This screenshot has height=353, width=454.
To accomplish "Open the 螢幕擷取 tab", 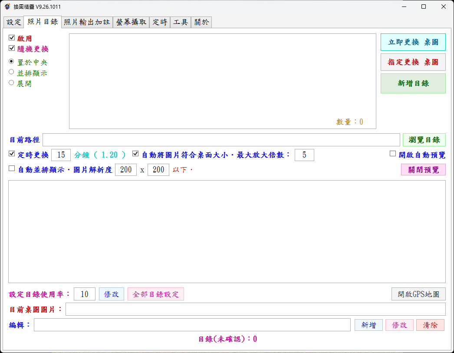I will tap(131, 22).
